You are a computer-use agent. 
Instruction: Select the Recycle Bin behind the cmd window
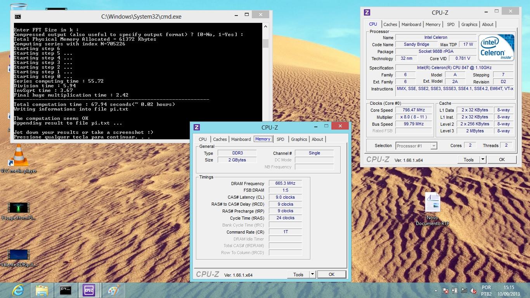(x=18, y=7)
